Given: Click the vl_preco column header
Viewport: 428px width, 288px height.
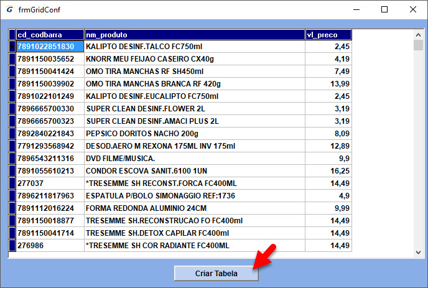Looking at the screenshot, I should (328, 35).
